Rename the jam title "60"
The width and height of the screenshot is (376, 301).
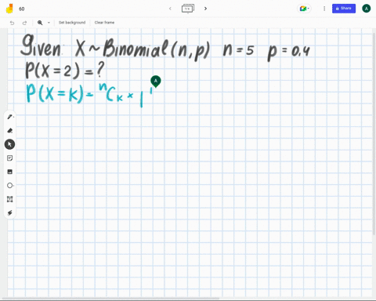coord(22,9)
